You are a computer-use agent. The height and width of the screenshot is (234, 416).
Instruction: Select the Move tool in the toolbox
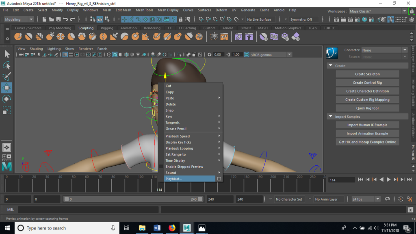(6, 88)
